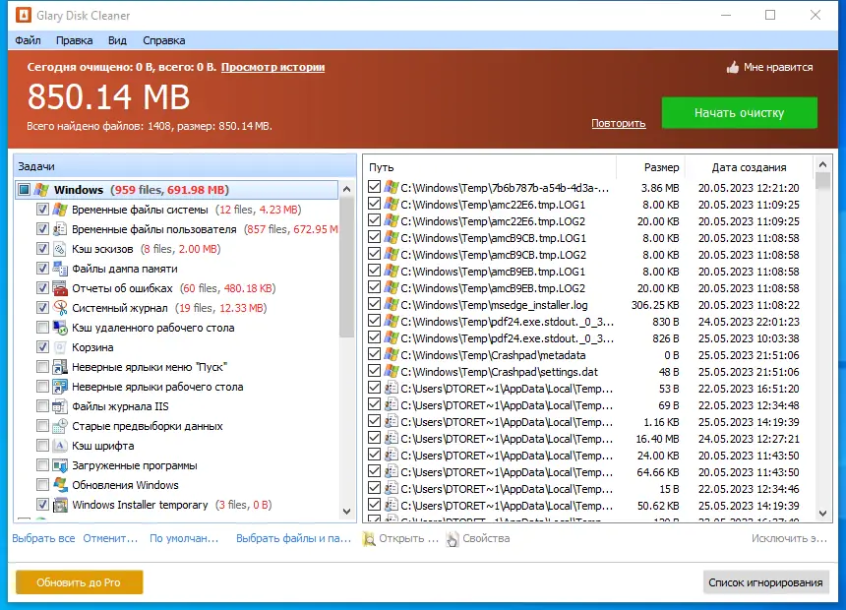The image size is (846, 610).
Task: Open the Вид menu
Action: pyautogui.click(x=117, y=40)
